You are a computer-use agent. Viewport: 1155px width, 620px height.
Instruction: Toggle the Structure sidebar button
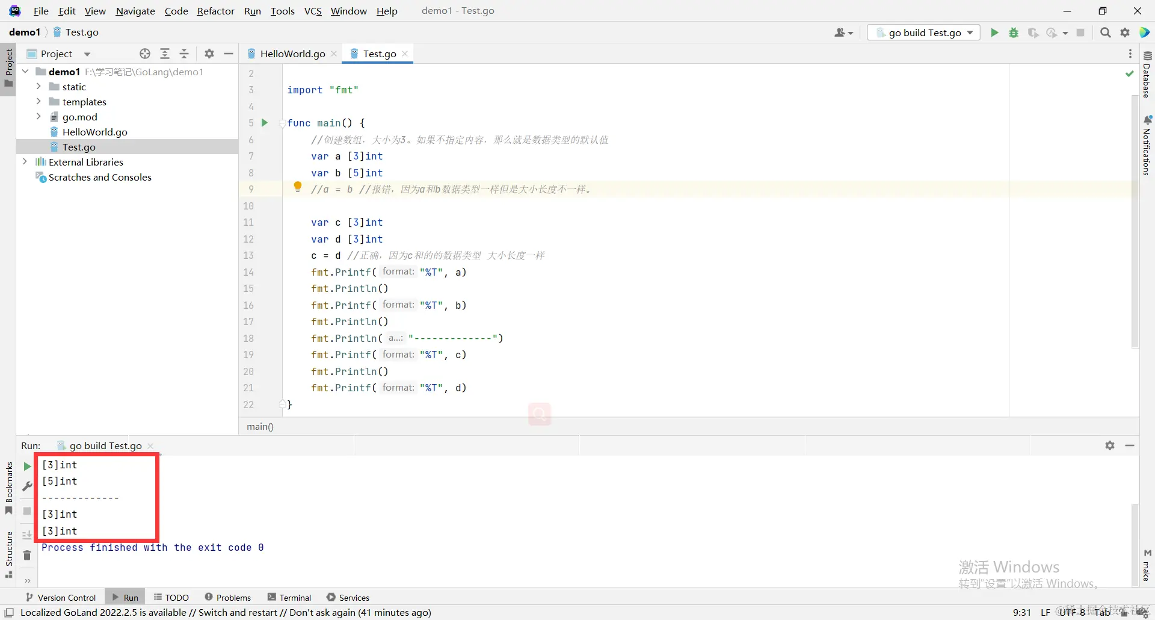coord(8,554)
